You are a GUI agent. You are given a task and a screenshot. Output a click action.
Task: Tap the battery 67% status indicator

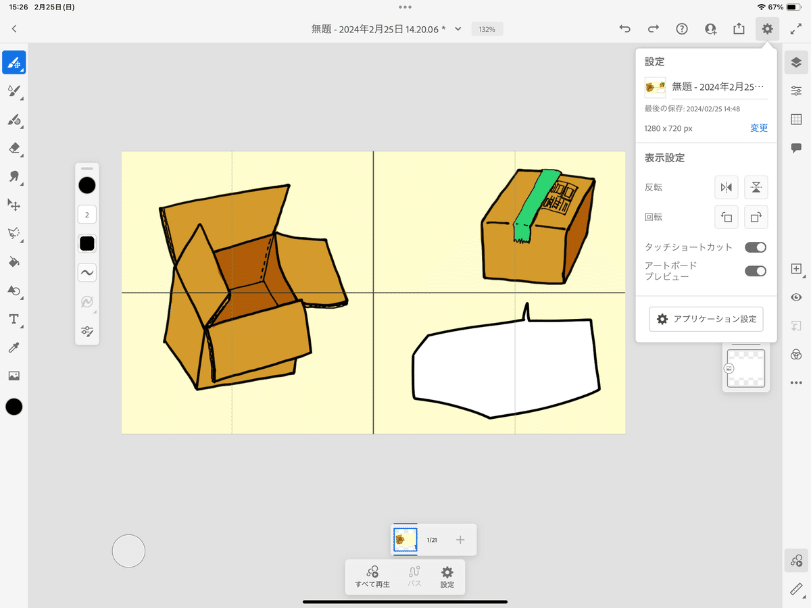[785, 7]
